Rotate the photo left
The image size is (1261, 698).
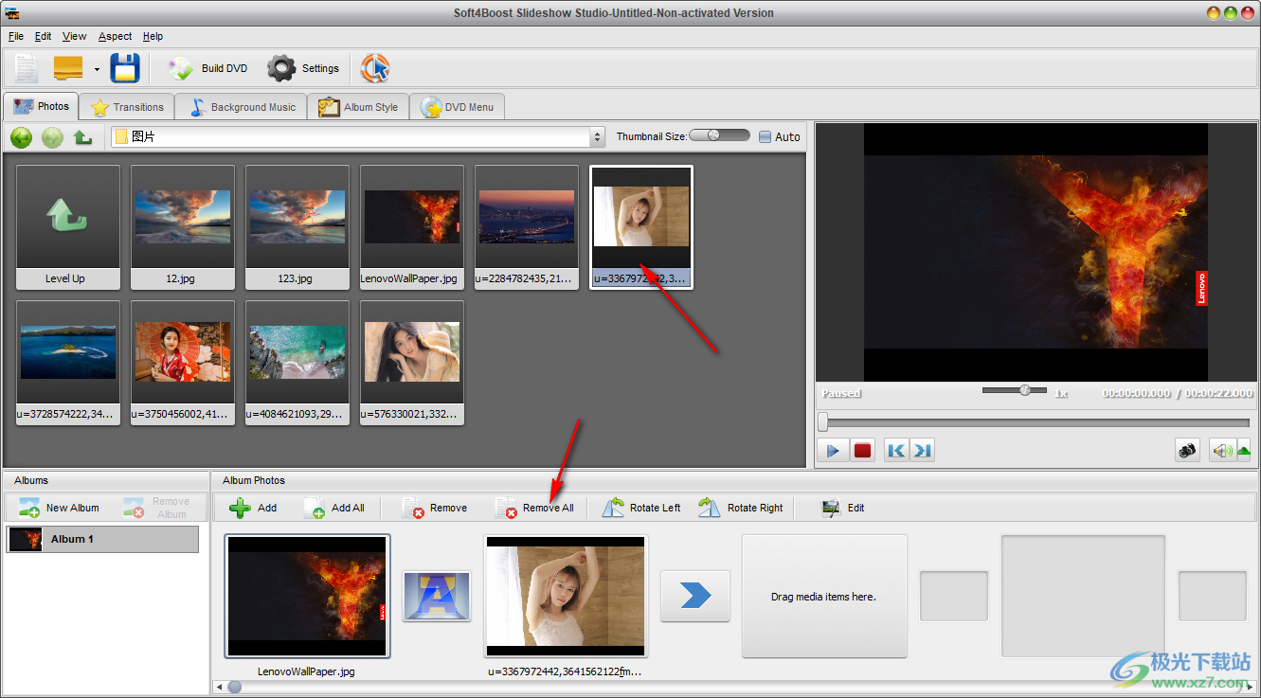pos(641,508)
